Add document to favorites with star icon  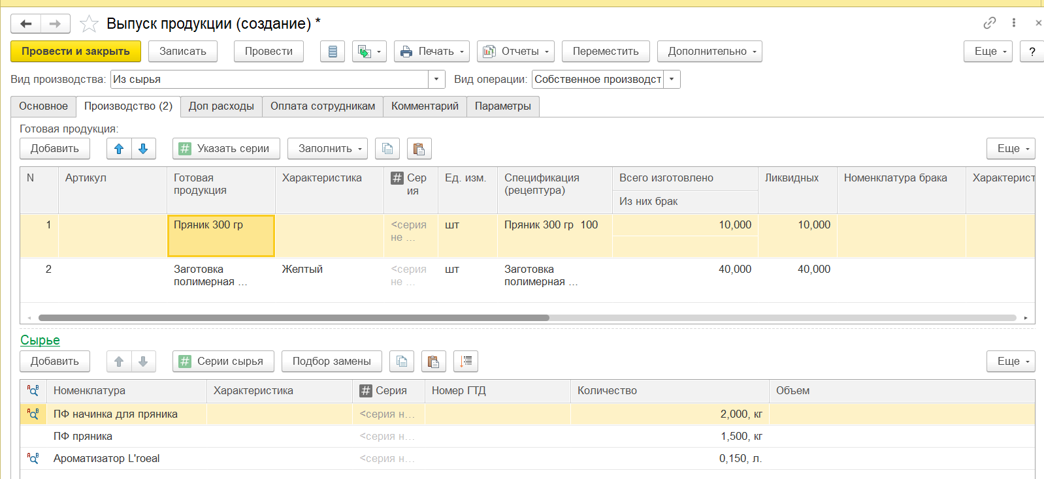pyautogui.click(x=89, y=24)
